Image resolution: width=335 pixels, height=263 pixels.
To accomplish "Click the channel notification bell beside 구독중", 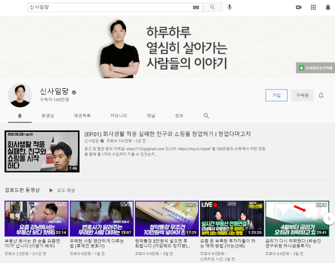I will pos(321,95).
